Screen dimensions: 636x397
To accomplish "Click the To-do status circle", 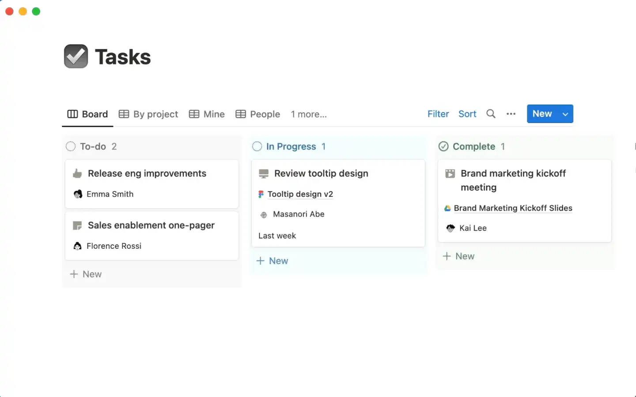I will click(71, 146).
